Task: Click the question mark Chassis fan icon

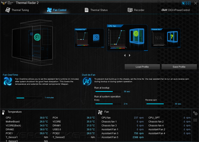Action: coord(172,37)
